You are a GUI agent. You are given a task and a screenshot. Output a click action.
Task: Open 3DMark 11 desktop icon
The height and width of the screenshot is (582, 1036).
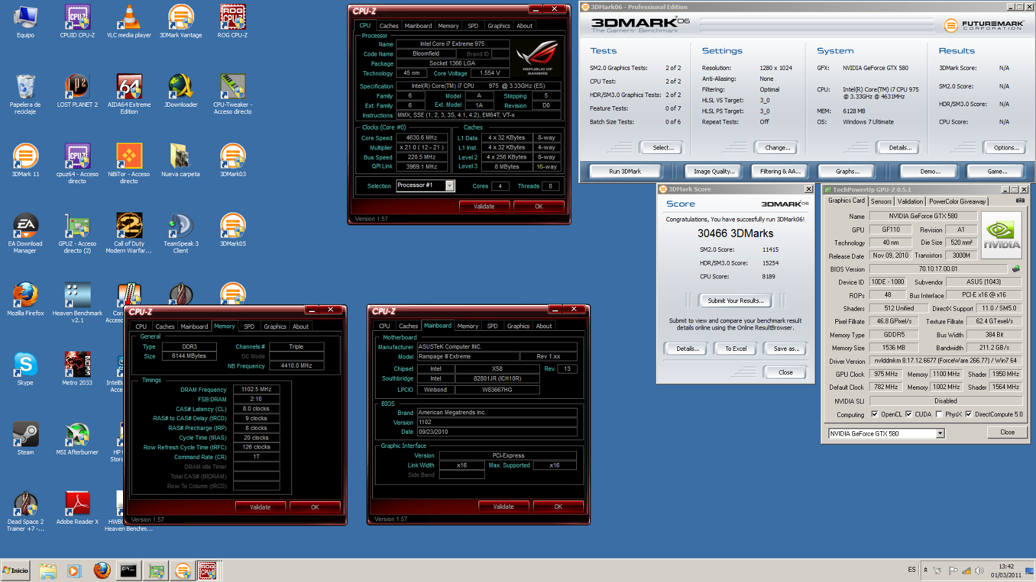tap(25, 160)
